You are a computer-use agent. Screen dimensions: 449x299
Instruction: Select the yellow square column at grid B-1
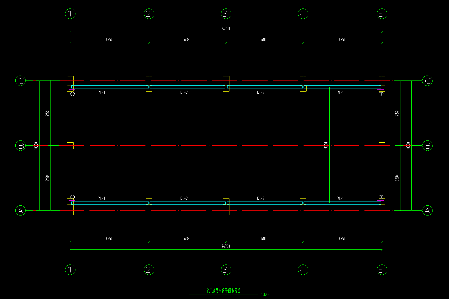coord(70,146)
